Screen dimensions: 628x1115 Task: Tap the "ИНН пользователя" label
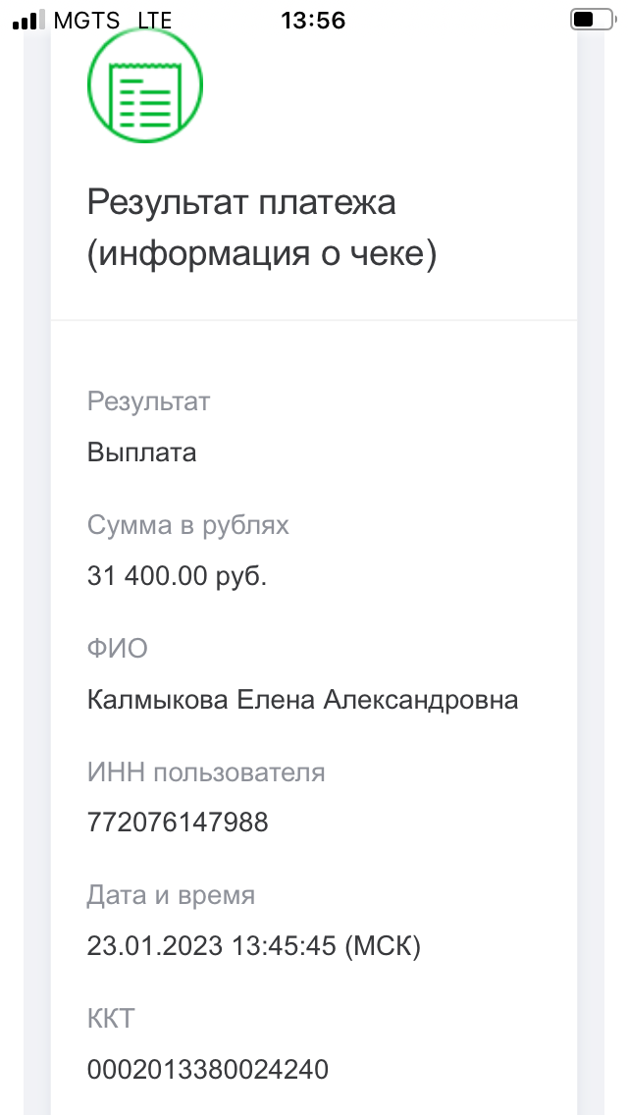(206, 772)
